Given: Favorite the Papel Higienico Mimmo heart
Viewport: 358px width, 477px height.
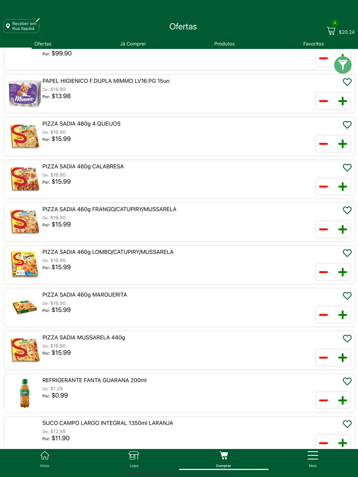Looking at the screenshot, I should click(x=347, y=82).
